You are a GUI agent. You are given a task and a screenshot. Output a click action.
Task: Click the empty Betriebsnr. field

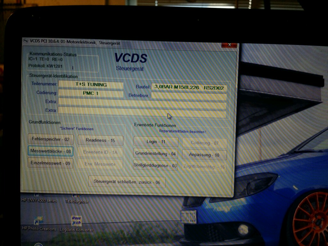[189, 96]
